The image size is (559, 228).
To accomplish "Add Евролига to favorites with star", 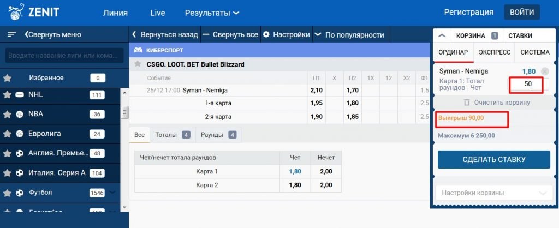I will tap(7, 134).
